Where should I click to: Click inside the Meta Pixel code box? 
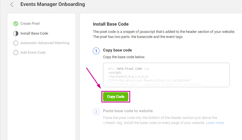(166, 75)
